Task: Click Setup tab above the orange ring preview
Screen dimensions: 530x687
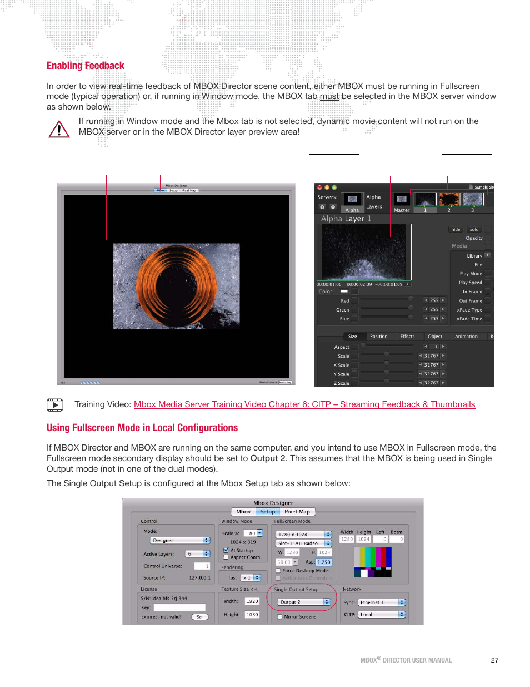Action: click(173, 190)
